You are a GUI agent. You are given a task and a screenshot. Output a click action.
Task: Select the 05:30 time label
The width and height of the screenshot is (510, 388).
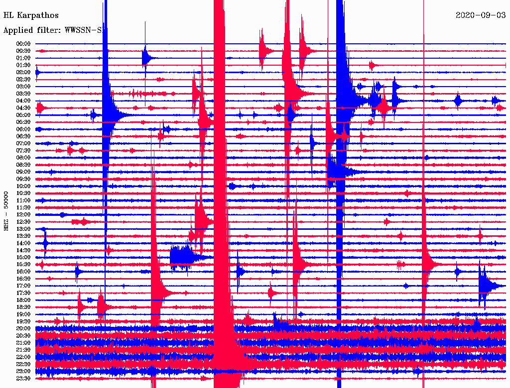[x=23, y=122]
